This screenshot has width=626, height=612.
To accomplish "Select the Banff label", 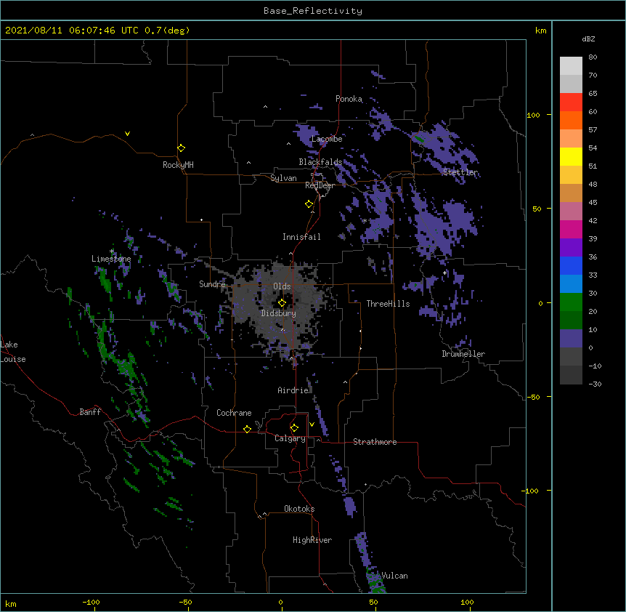I will pos(90,412).
